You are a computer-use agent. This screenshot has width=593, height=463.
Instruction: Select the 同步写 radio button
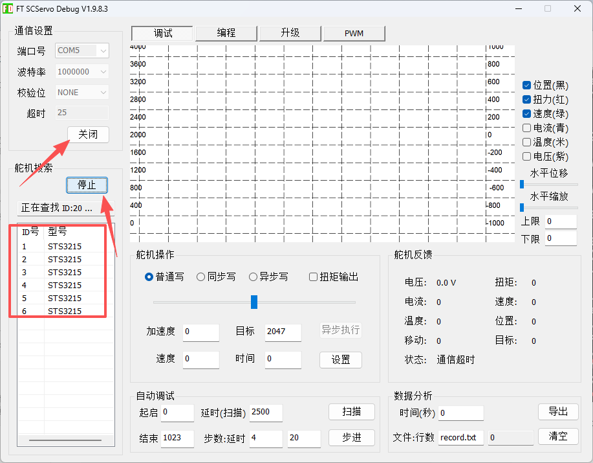201,277
